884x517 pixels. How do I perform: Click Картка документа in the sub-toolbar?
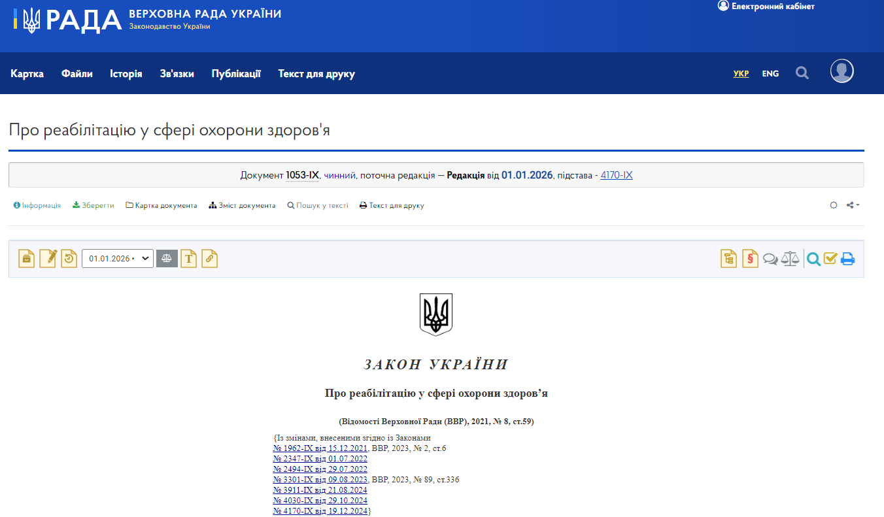[x=161, y=205]
